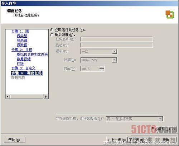
Task: Click the 帮助 (H) button
Action: pos(14,140)
